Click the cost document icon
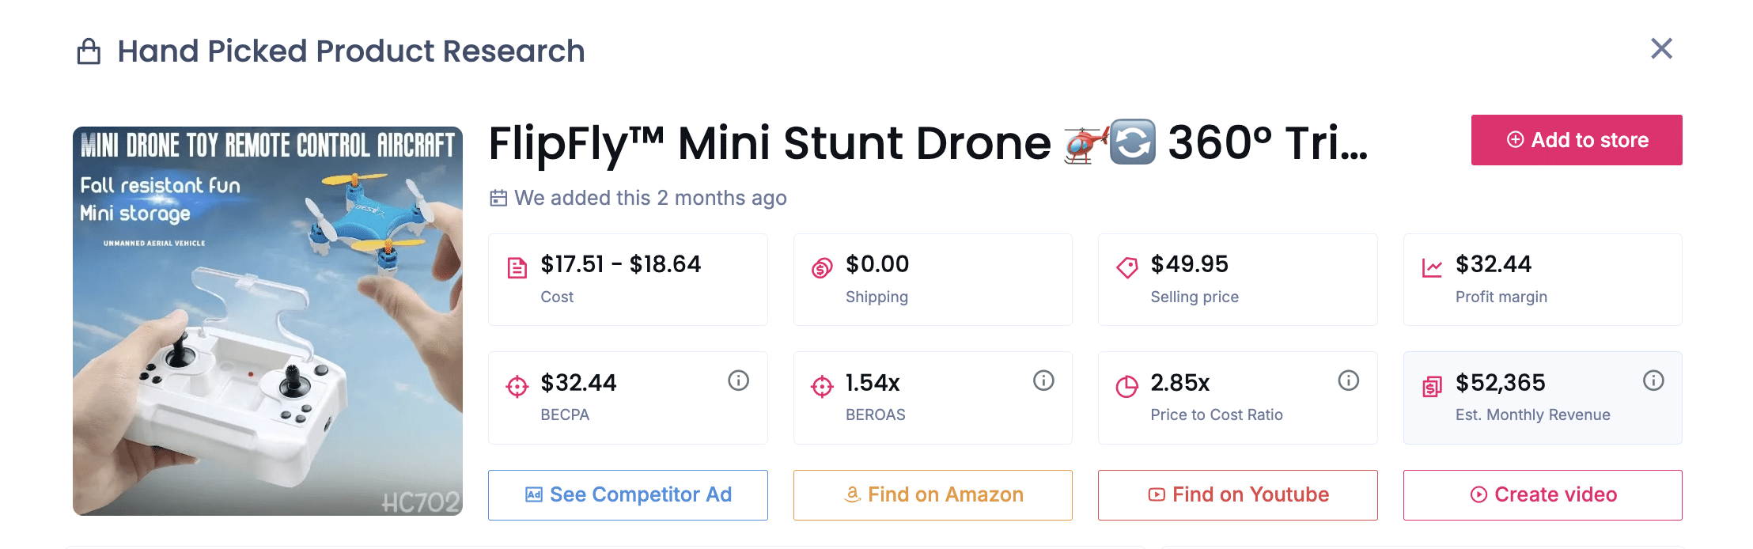Image resolution: width=1753 pixels, height=549 pixels. pyautogui.click(x=517, y=269)
